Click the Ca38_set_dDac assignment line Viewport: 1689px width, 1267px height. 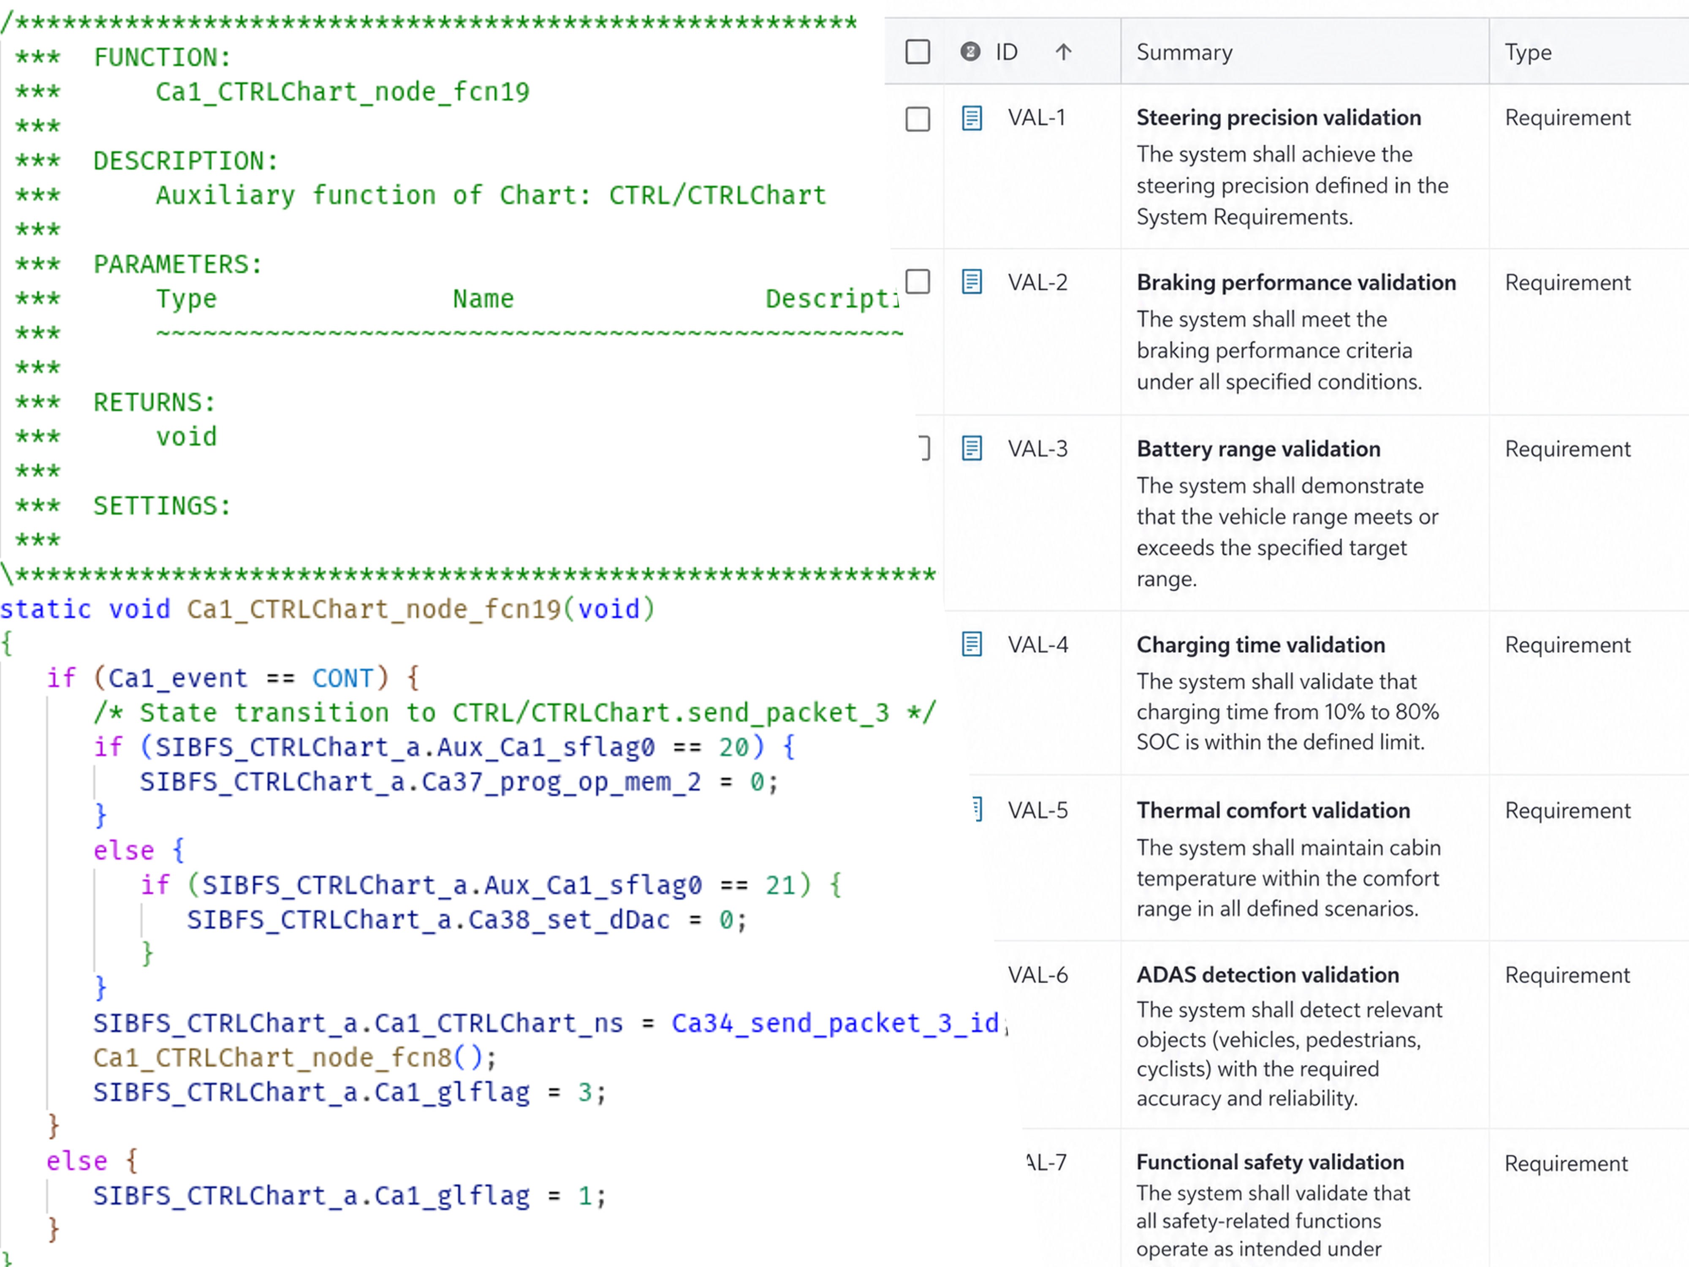(467, 919)
